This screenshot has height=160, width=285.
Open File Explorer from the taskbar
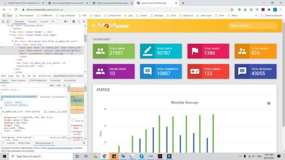pyautogui.click(x=95, y=156)
